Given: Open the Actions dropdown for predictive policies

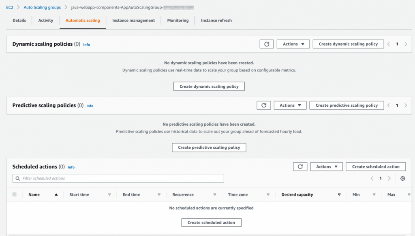Looking at the screenshot, I should coord(290,105).
